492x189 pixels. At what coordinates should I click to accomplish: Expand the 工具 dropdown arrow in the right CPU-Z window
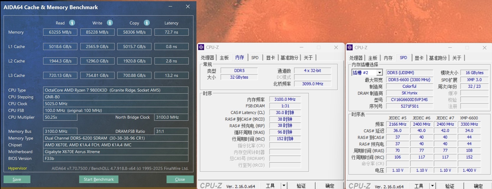point(432,186)
